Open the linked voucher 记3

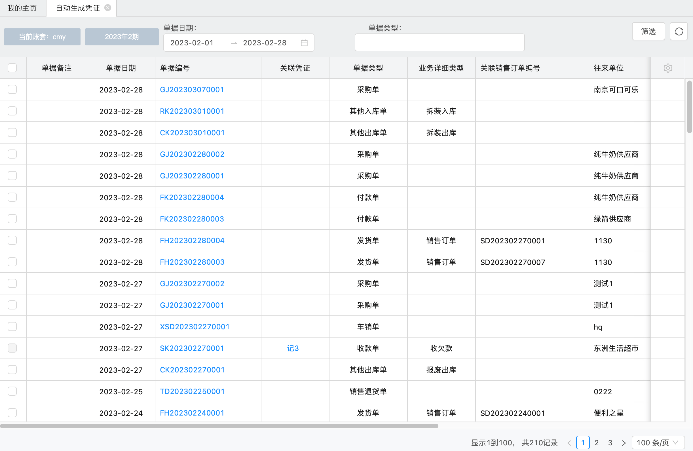[x=293, y=348]
